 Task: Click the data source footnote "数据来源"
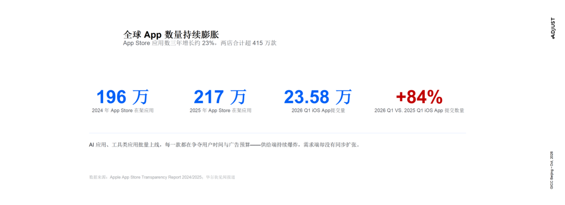[162, 177]
